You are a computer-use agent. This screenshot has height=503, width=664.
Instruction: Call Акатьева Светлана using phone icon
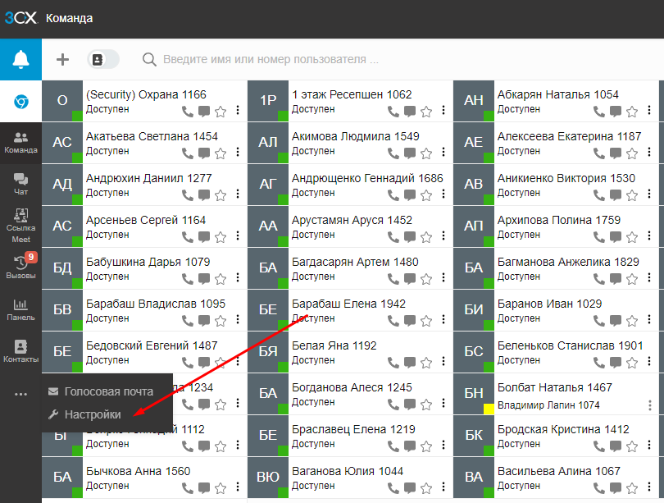[x=188, y=153]
